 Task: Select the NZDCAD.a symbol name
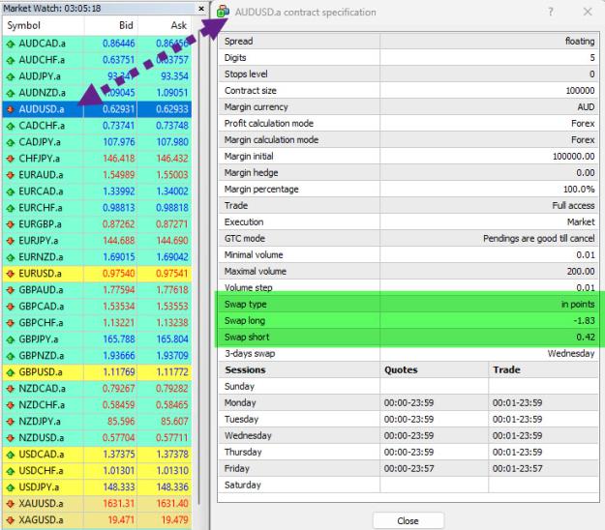click(42, 388)
